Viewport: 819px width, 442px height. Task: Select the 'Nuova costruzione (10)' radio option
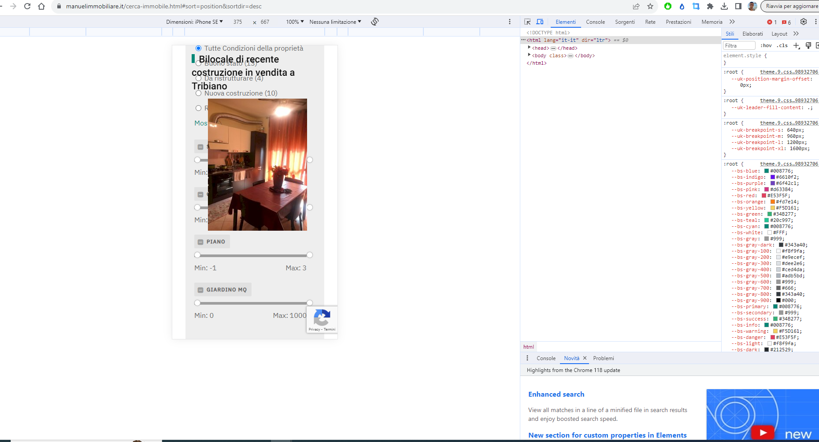199,93
